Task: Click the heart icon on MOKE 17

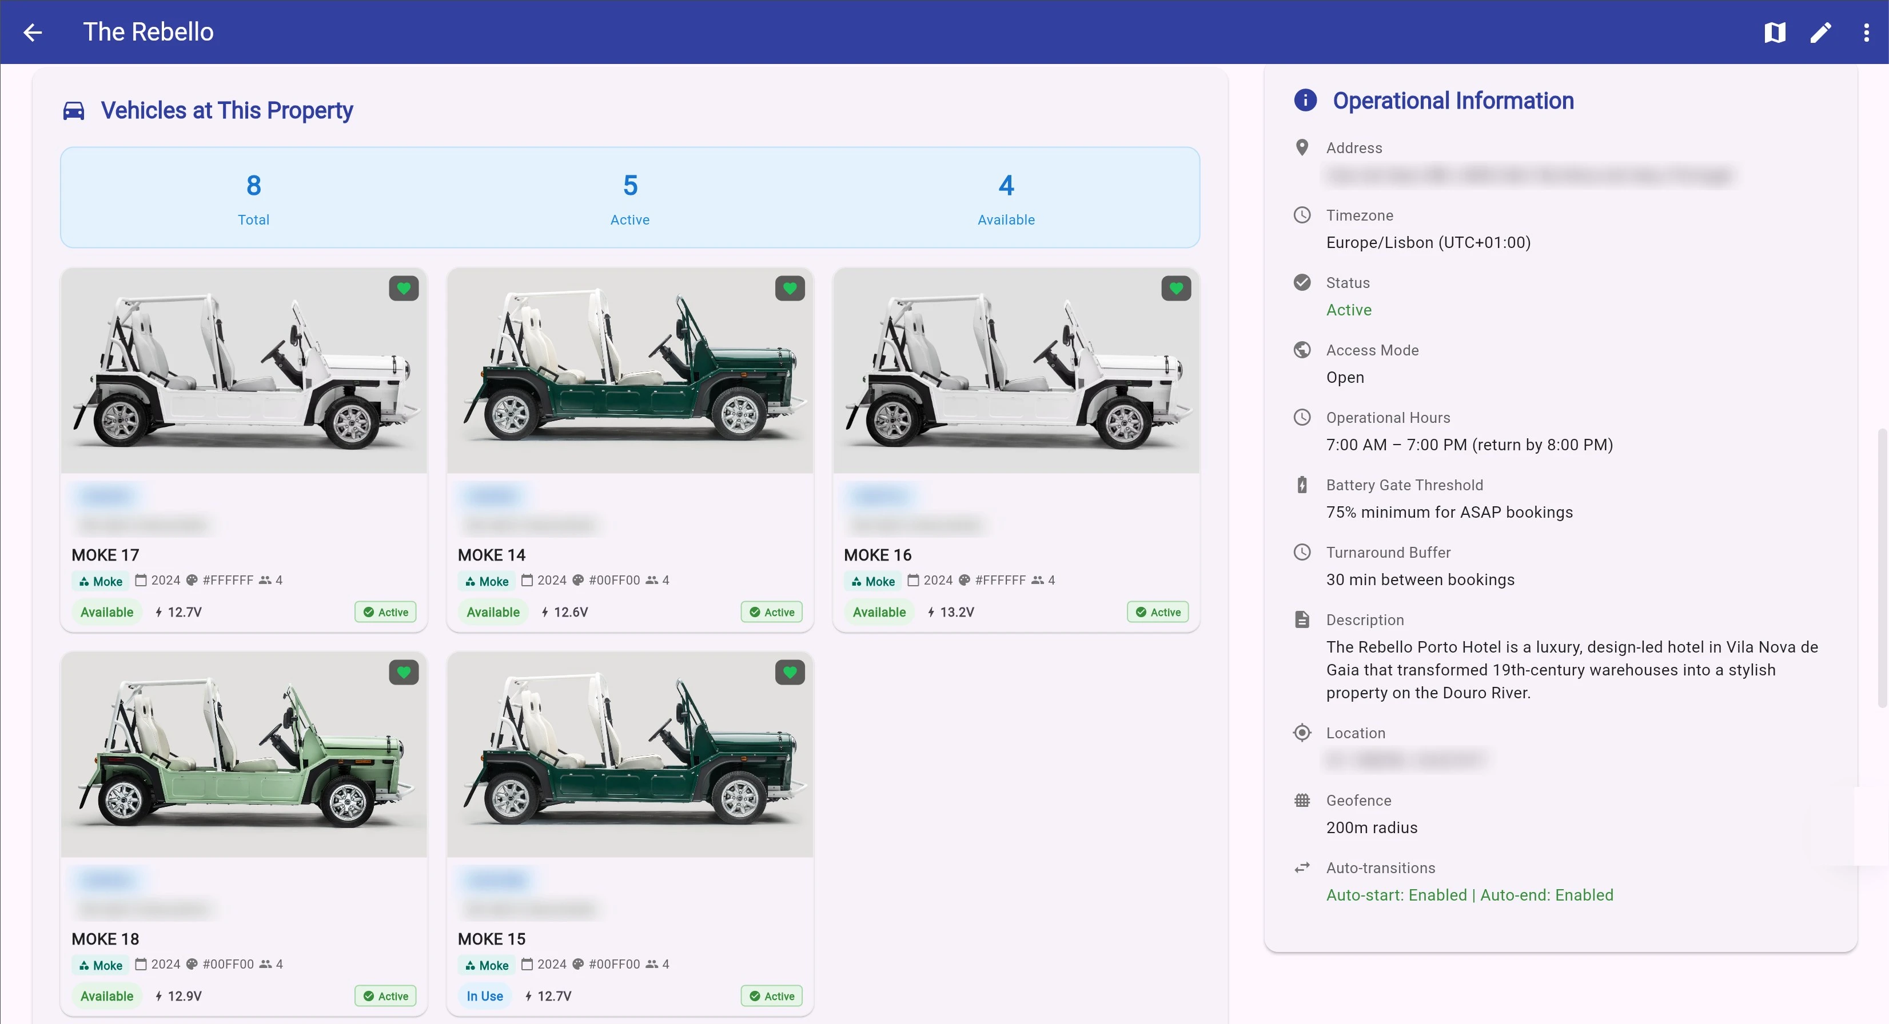Action: tap(404, 288)
